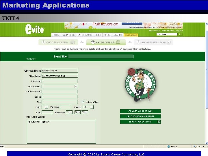208x156 pixels.
Task: Open the GIFTS tab
Action: pyautogui.click(x=107, y=35)
